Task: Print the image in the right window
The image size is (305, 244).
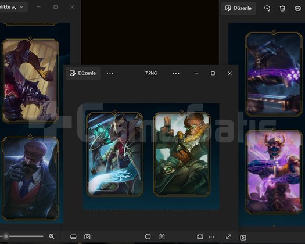Action: click(297, 8)
